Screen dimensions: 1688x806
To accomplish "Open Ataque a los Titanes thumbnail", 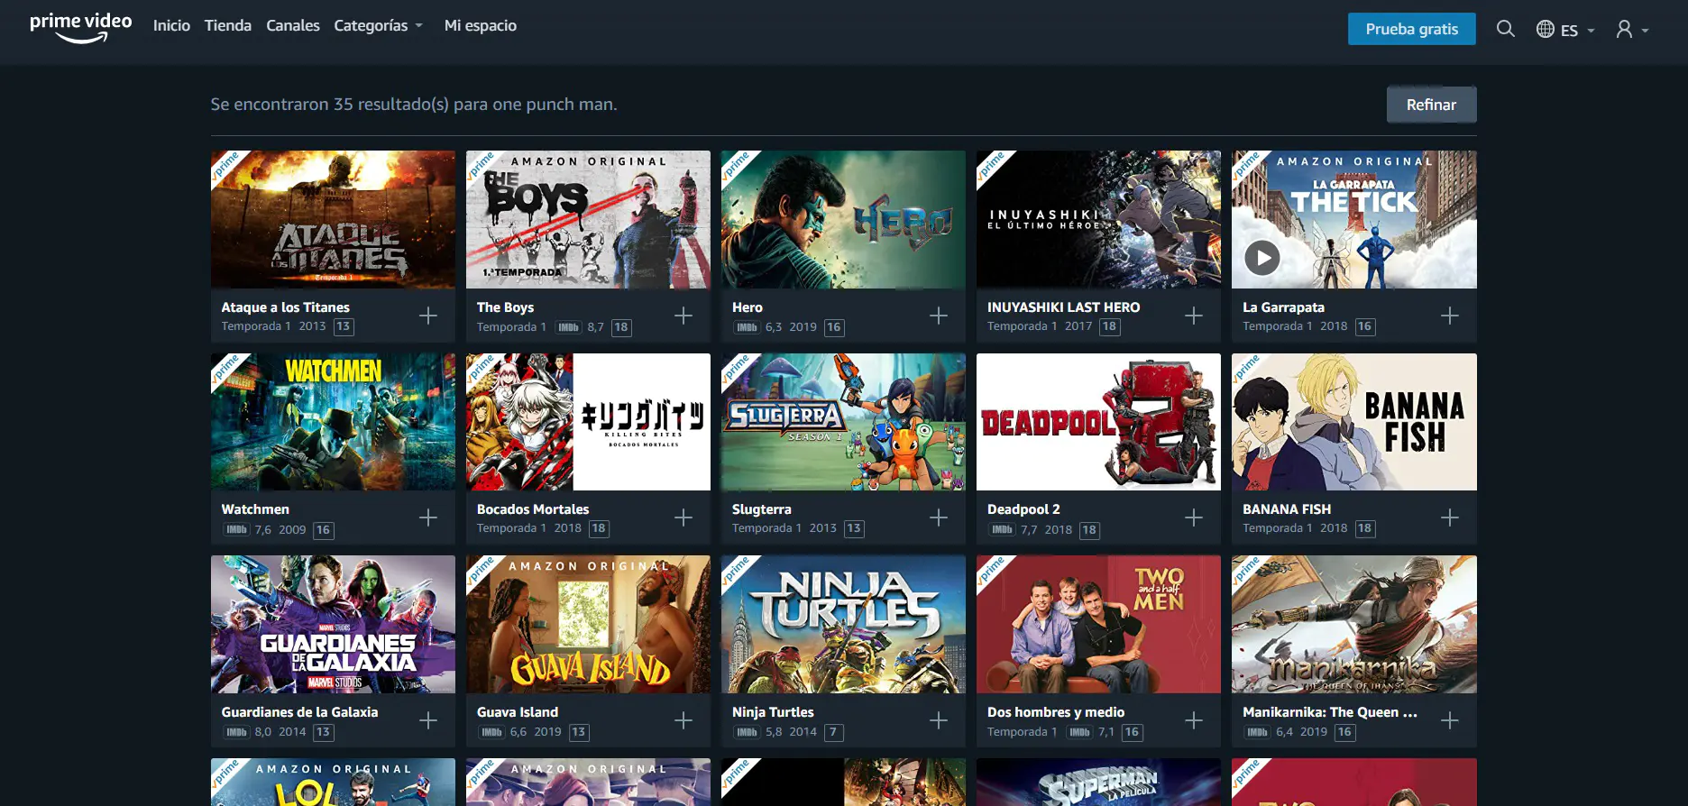I will pos(333,219).
